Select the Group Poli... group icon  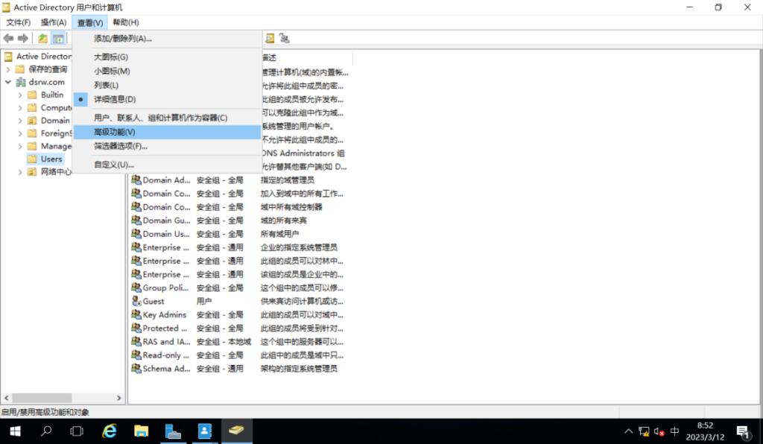136,288
